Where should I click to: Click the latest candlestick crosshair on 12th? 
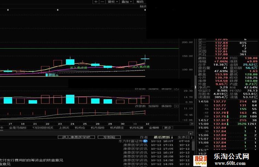145,58
